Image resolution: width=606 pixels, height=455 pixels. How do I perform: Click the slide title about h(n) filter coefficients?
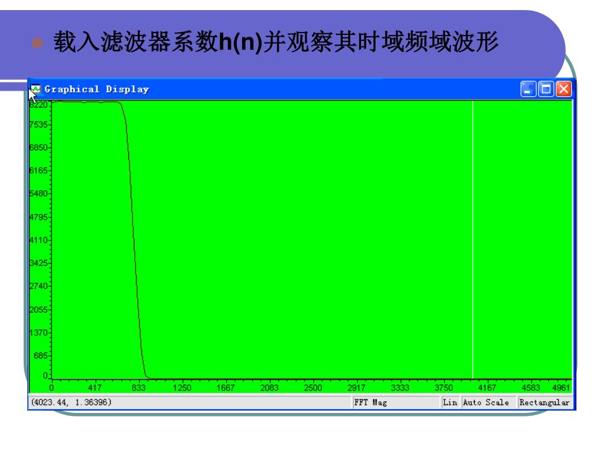coord(276,42)
